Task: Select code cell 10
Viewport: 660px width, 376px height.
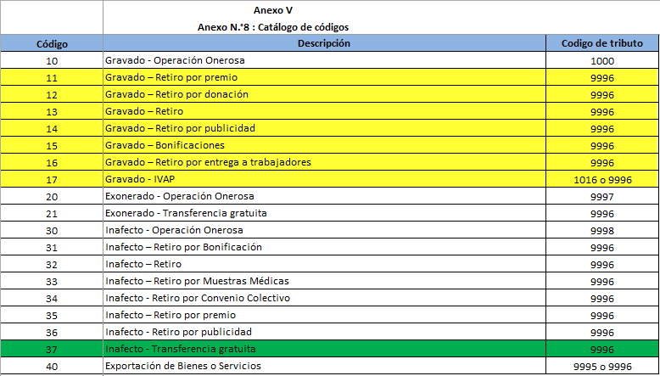Action: pos(52,60)
